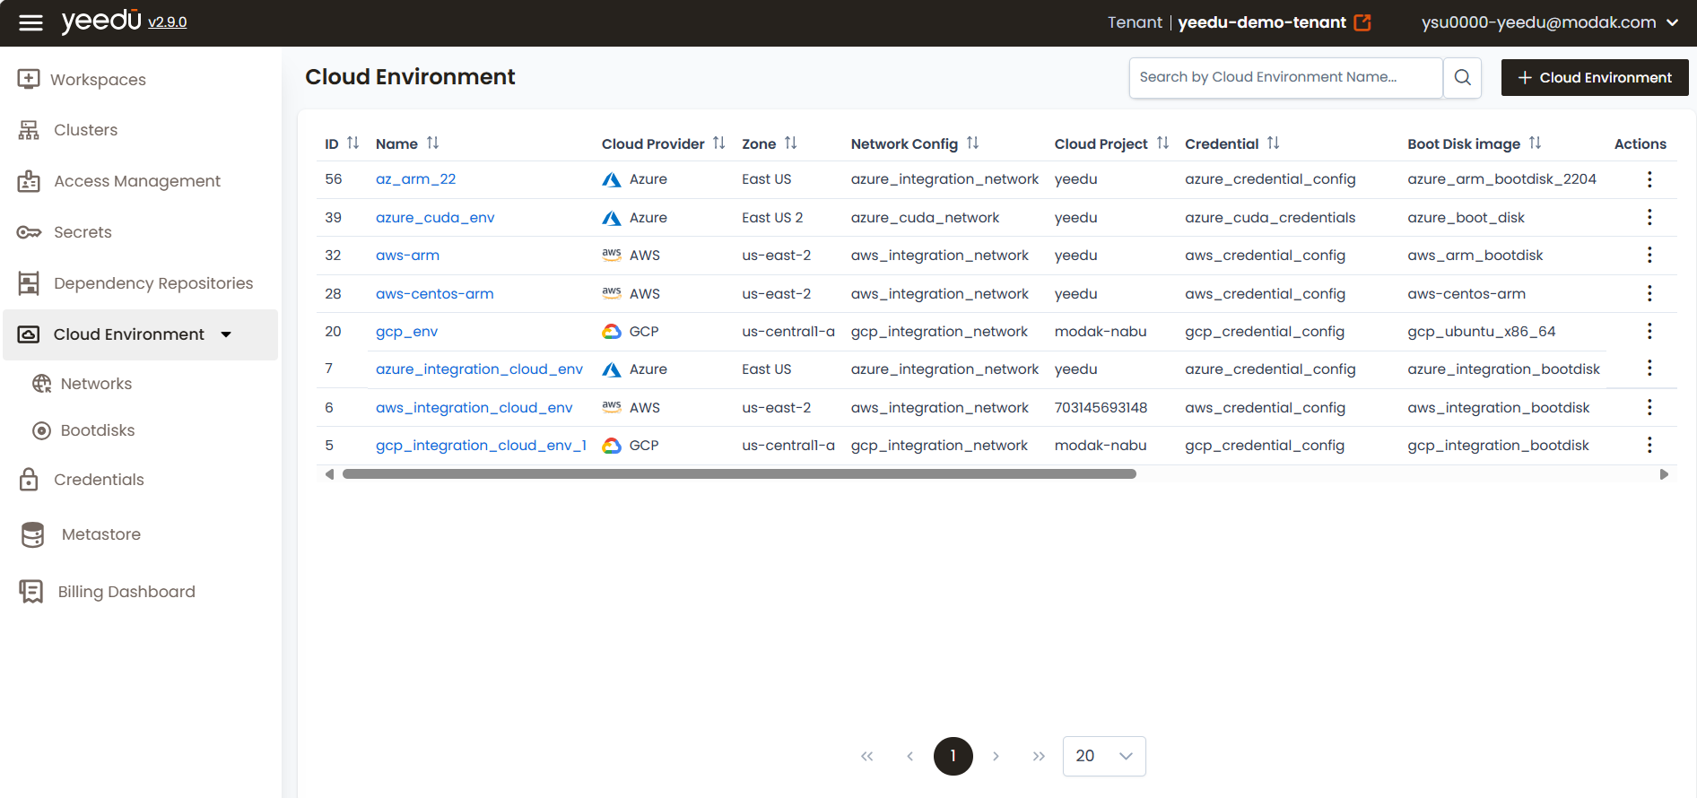Click the Azure logo in az_arm_22 row
This screenshot has width=1697, height=798.
[612, 179]
